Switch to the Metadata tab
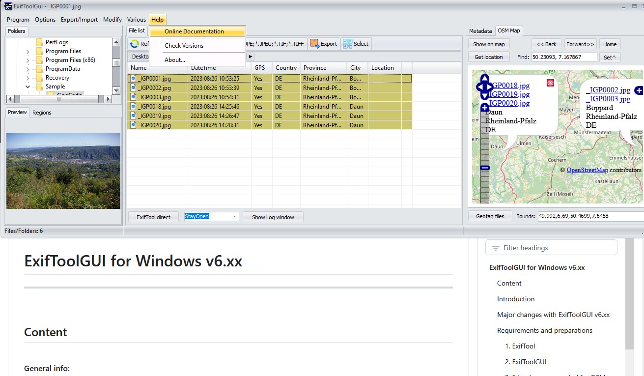This screenshot has width=644, height=376. tap(480, 31)
